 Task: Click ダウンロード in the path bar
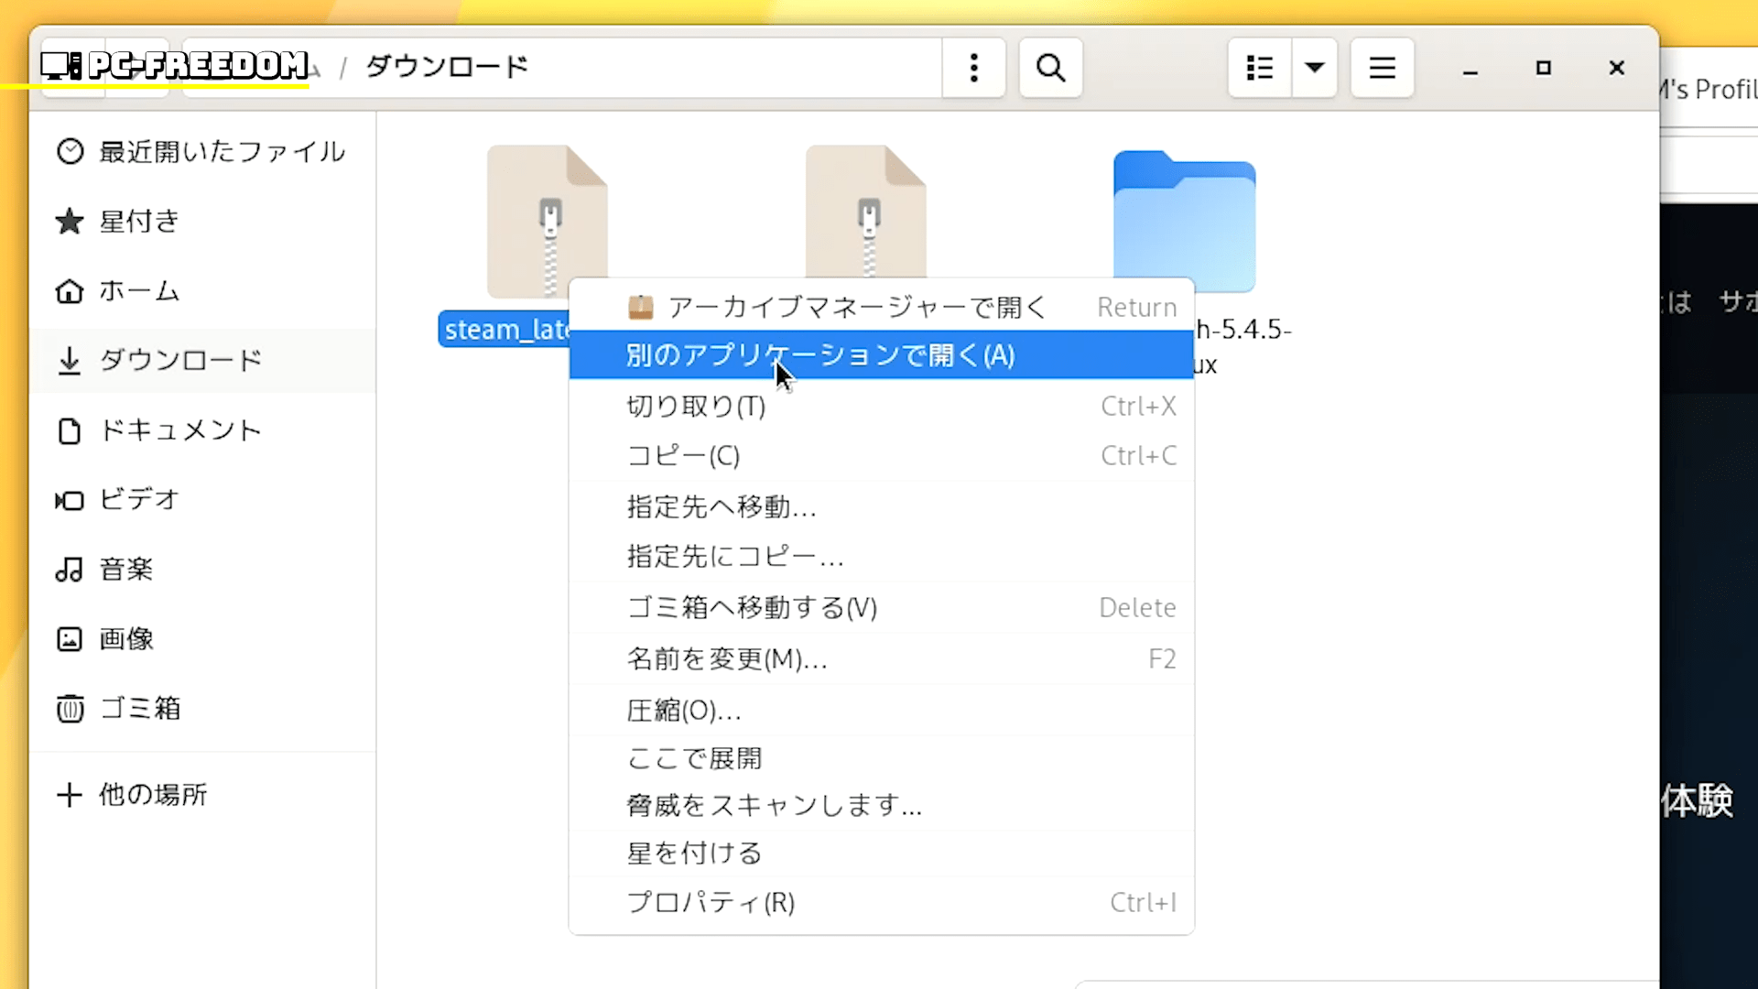coord(447,67)
